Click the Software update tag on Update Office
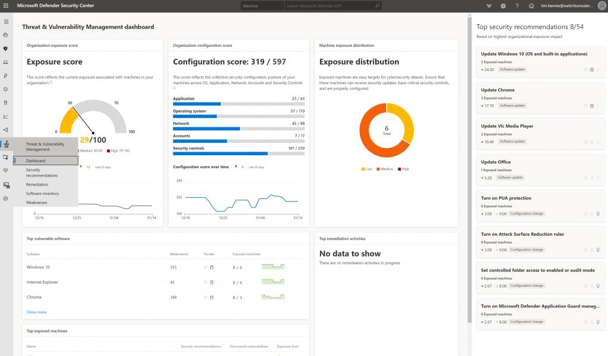This screenshot has width=608, height=356. coord(510,178)
